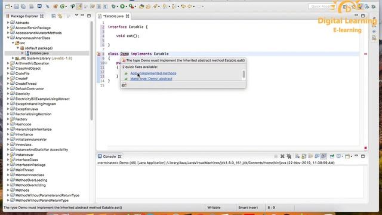
Task: Select the Console view tab
Action: (x=109, y=156)
